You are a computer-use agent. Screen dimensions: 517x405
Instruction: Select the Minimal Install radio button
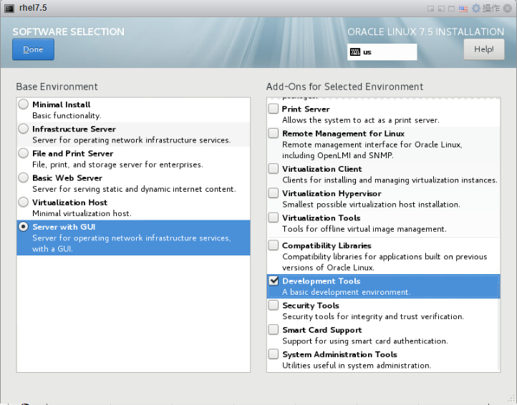[24, 104]
